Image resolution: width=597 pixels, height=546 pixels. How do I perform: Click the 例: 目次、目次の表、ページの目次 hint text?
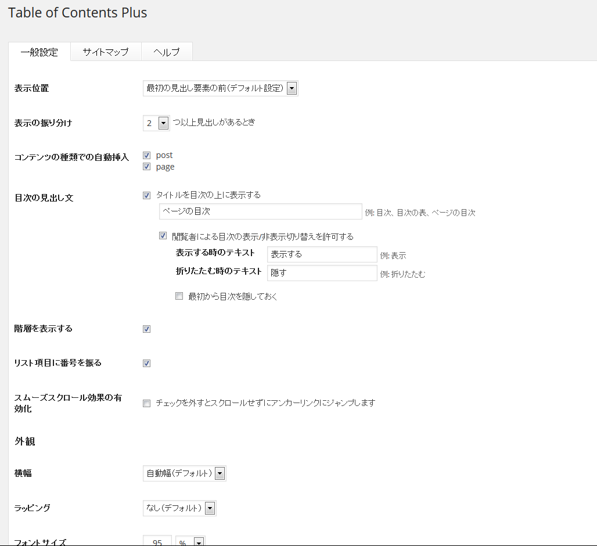point(420,213)
